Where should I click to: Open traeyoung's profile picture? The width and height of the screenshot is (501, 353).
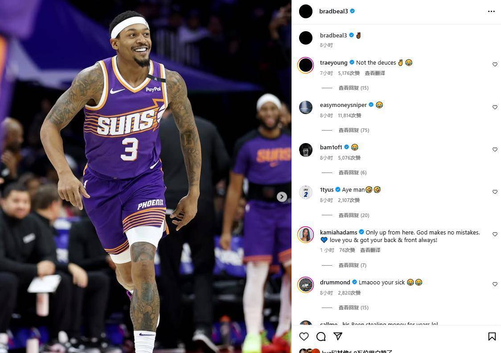tap(306, 65)
